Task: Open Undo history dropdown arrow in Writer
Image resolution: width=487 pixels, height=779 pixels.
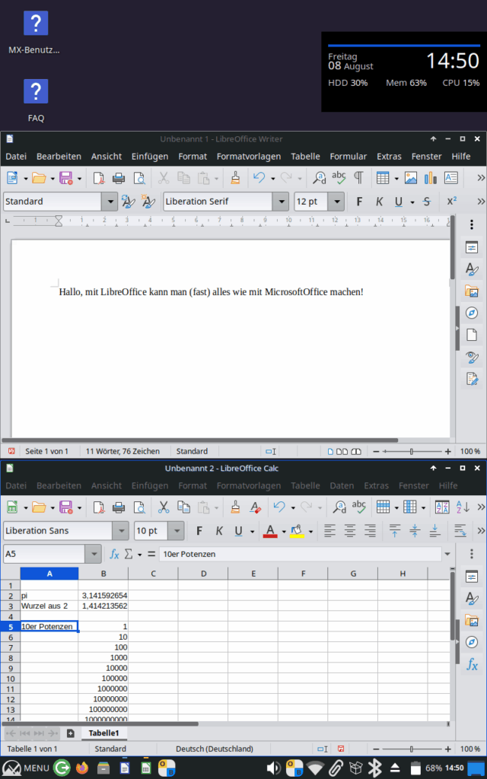Action: tap(273, 178)
